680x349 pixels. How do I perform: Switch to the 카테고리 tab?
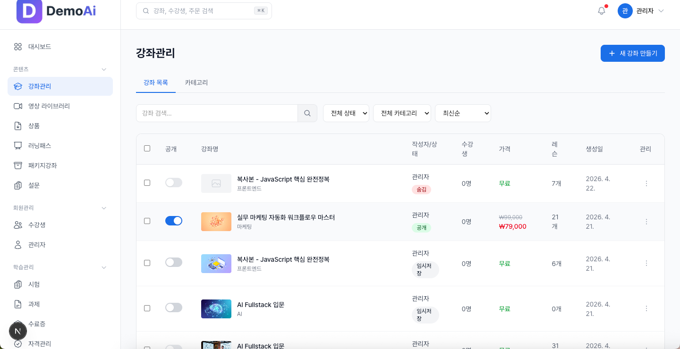[196, 83]
